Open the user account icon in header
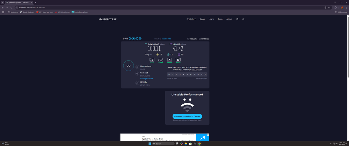 coord(243,19)
